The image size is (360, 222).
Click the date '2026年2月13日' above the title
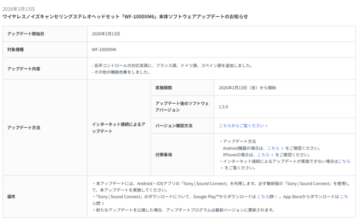(x=19, y=9)
